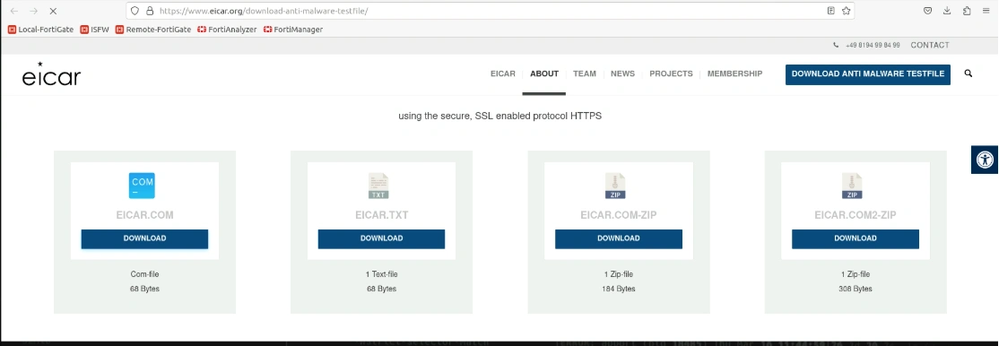The height and width of the screenshot is (346, 999).
Task: Open the Firefox downloads panel
Action: 947,11
